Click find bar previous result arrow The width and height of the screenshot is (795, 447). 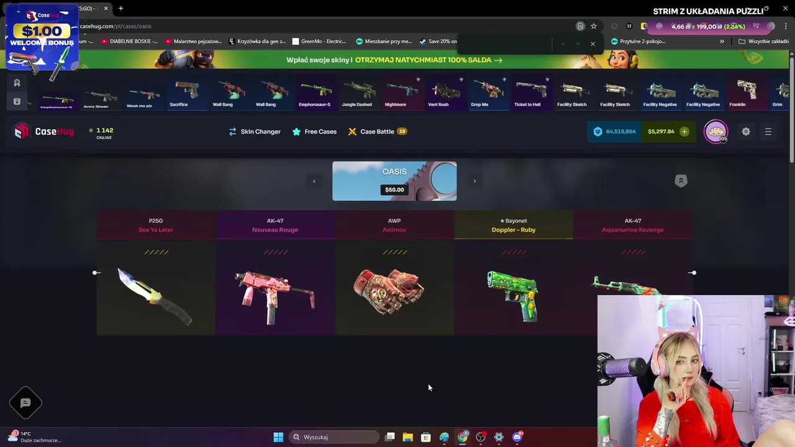[563, 43]
